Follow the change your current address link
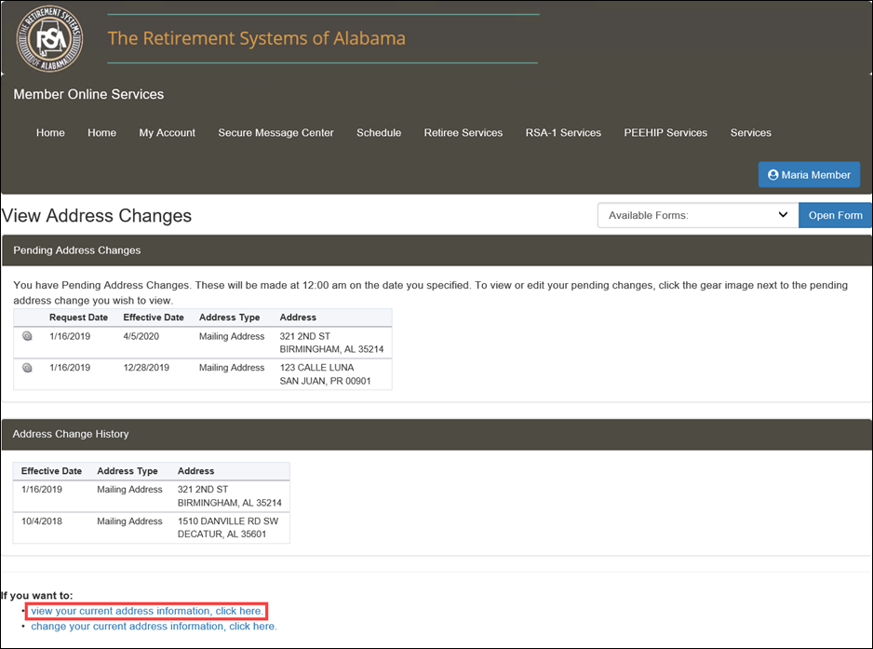Screen dimensions: 873x649 pyautogui.click(x=154, y=627)
